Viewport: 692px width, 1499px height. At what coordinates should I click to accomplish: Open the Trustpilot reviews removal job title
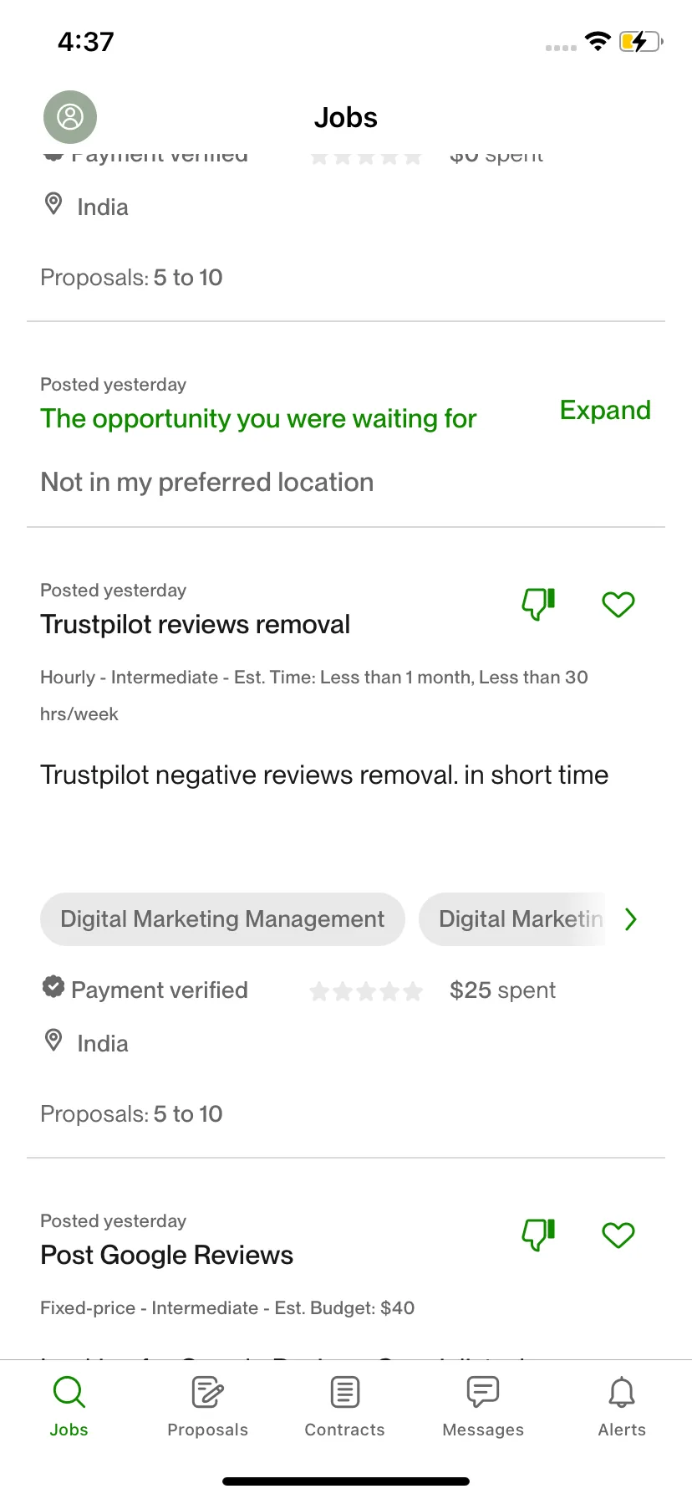point(195,624)
